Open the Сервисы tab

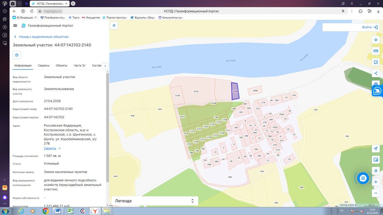coord(44,66)
